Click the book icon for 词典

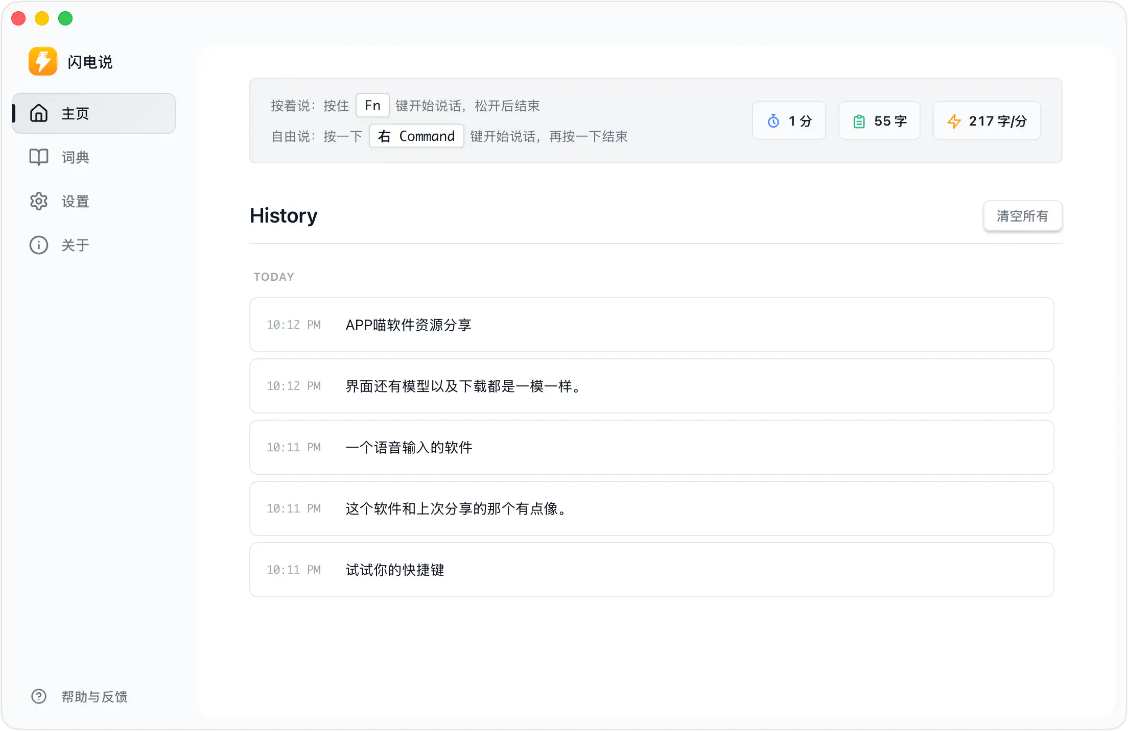[39, 157]
